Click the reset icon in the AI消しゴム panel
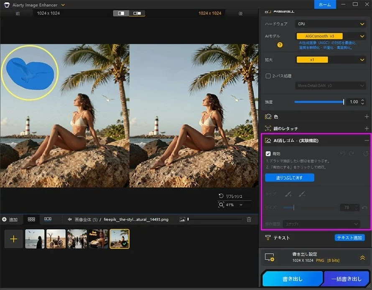 click(367, 154)
